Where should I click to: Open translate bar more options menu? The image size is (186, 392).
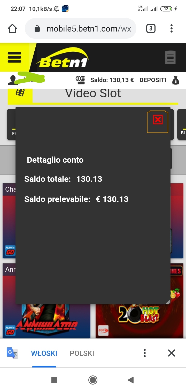(145, 353)
